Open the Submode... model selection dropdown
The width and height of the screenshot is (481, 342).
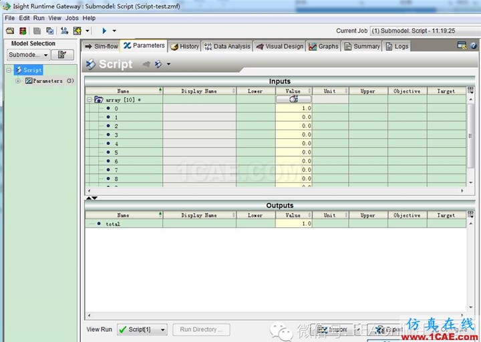(28, 55)
